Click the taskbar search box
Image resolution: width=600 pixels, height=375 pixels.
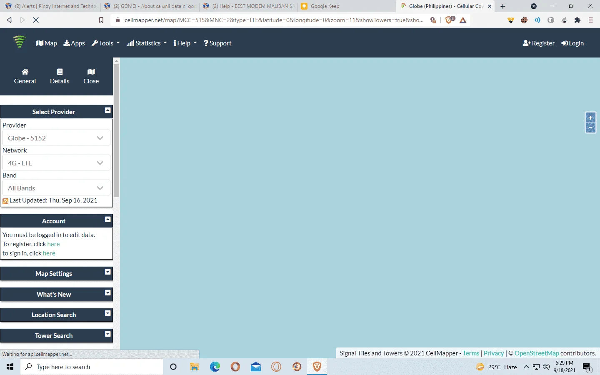click(92, 367)
